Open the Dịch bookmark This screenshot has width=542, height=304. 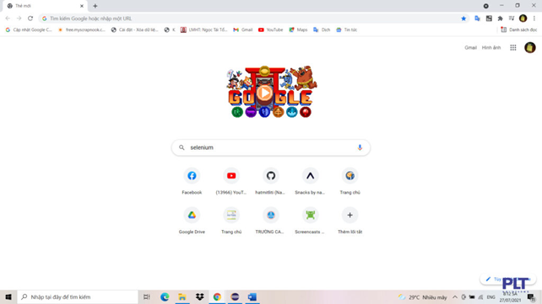(322, 30)
